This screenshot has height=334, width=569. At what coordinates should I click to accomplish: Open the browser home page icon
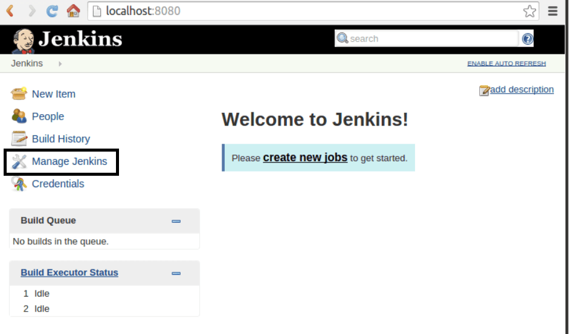pos(73,11)
